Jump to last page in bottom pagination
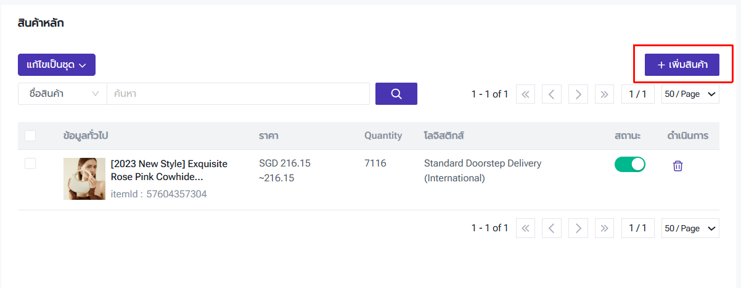 pos(604,228)
